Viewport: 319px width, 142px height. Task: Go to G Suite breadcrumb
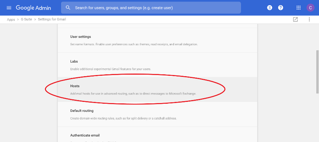pyautogui.click(x=26, y=19)
